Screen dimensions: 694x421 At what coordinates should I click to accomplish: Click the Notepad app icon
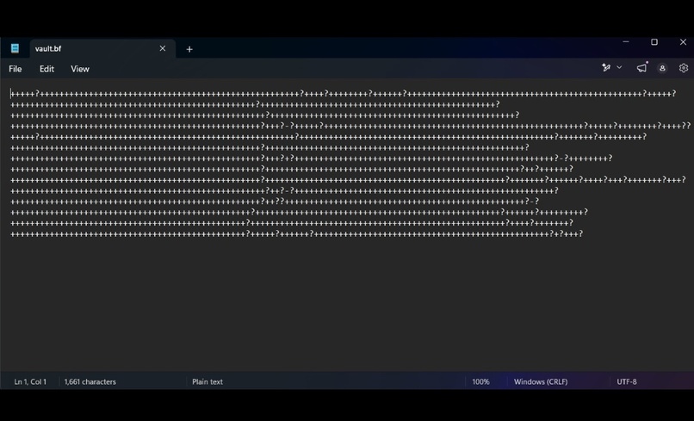tap(15, 48)
